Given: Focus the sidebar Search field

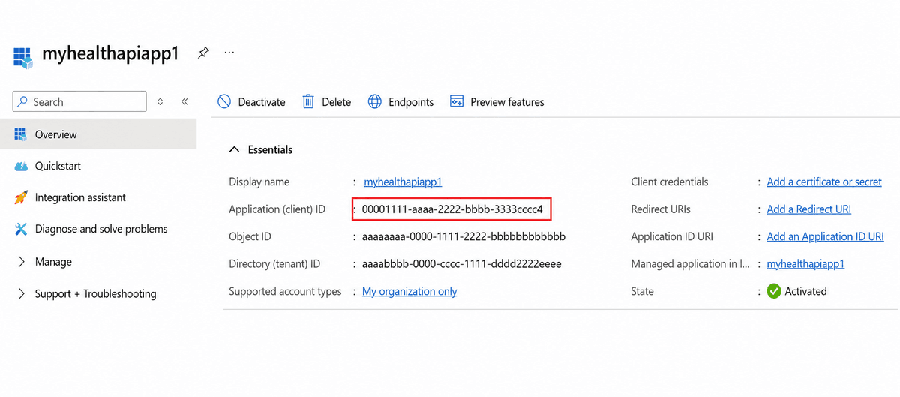Looking at the screenshot, I should [79, 101].
